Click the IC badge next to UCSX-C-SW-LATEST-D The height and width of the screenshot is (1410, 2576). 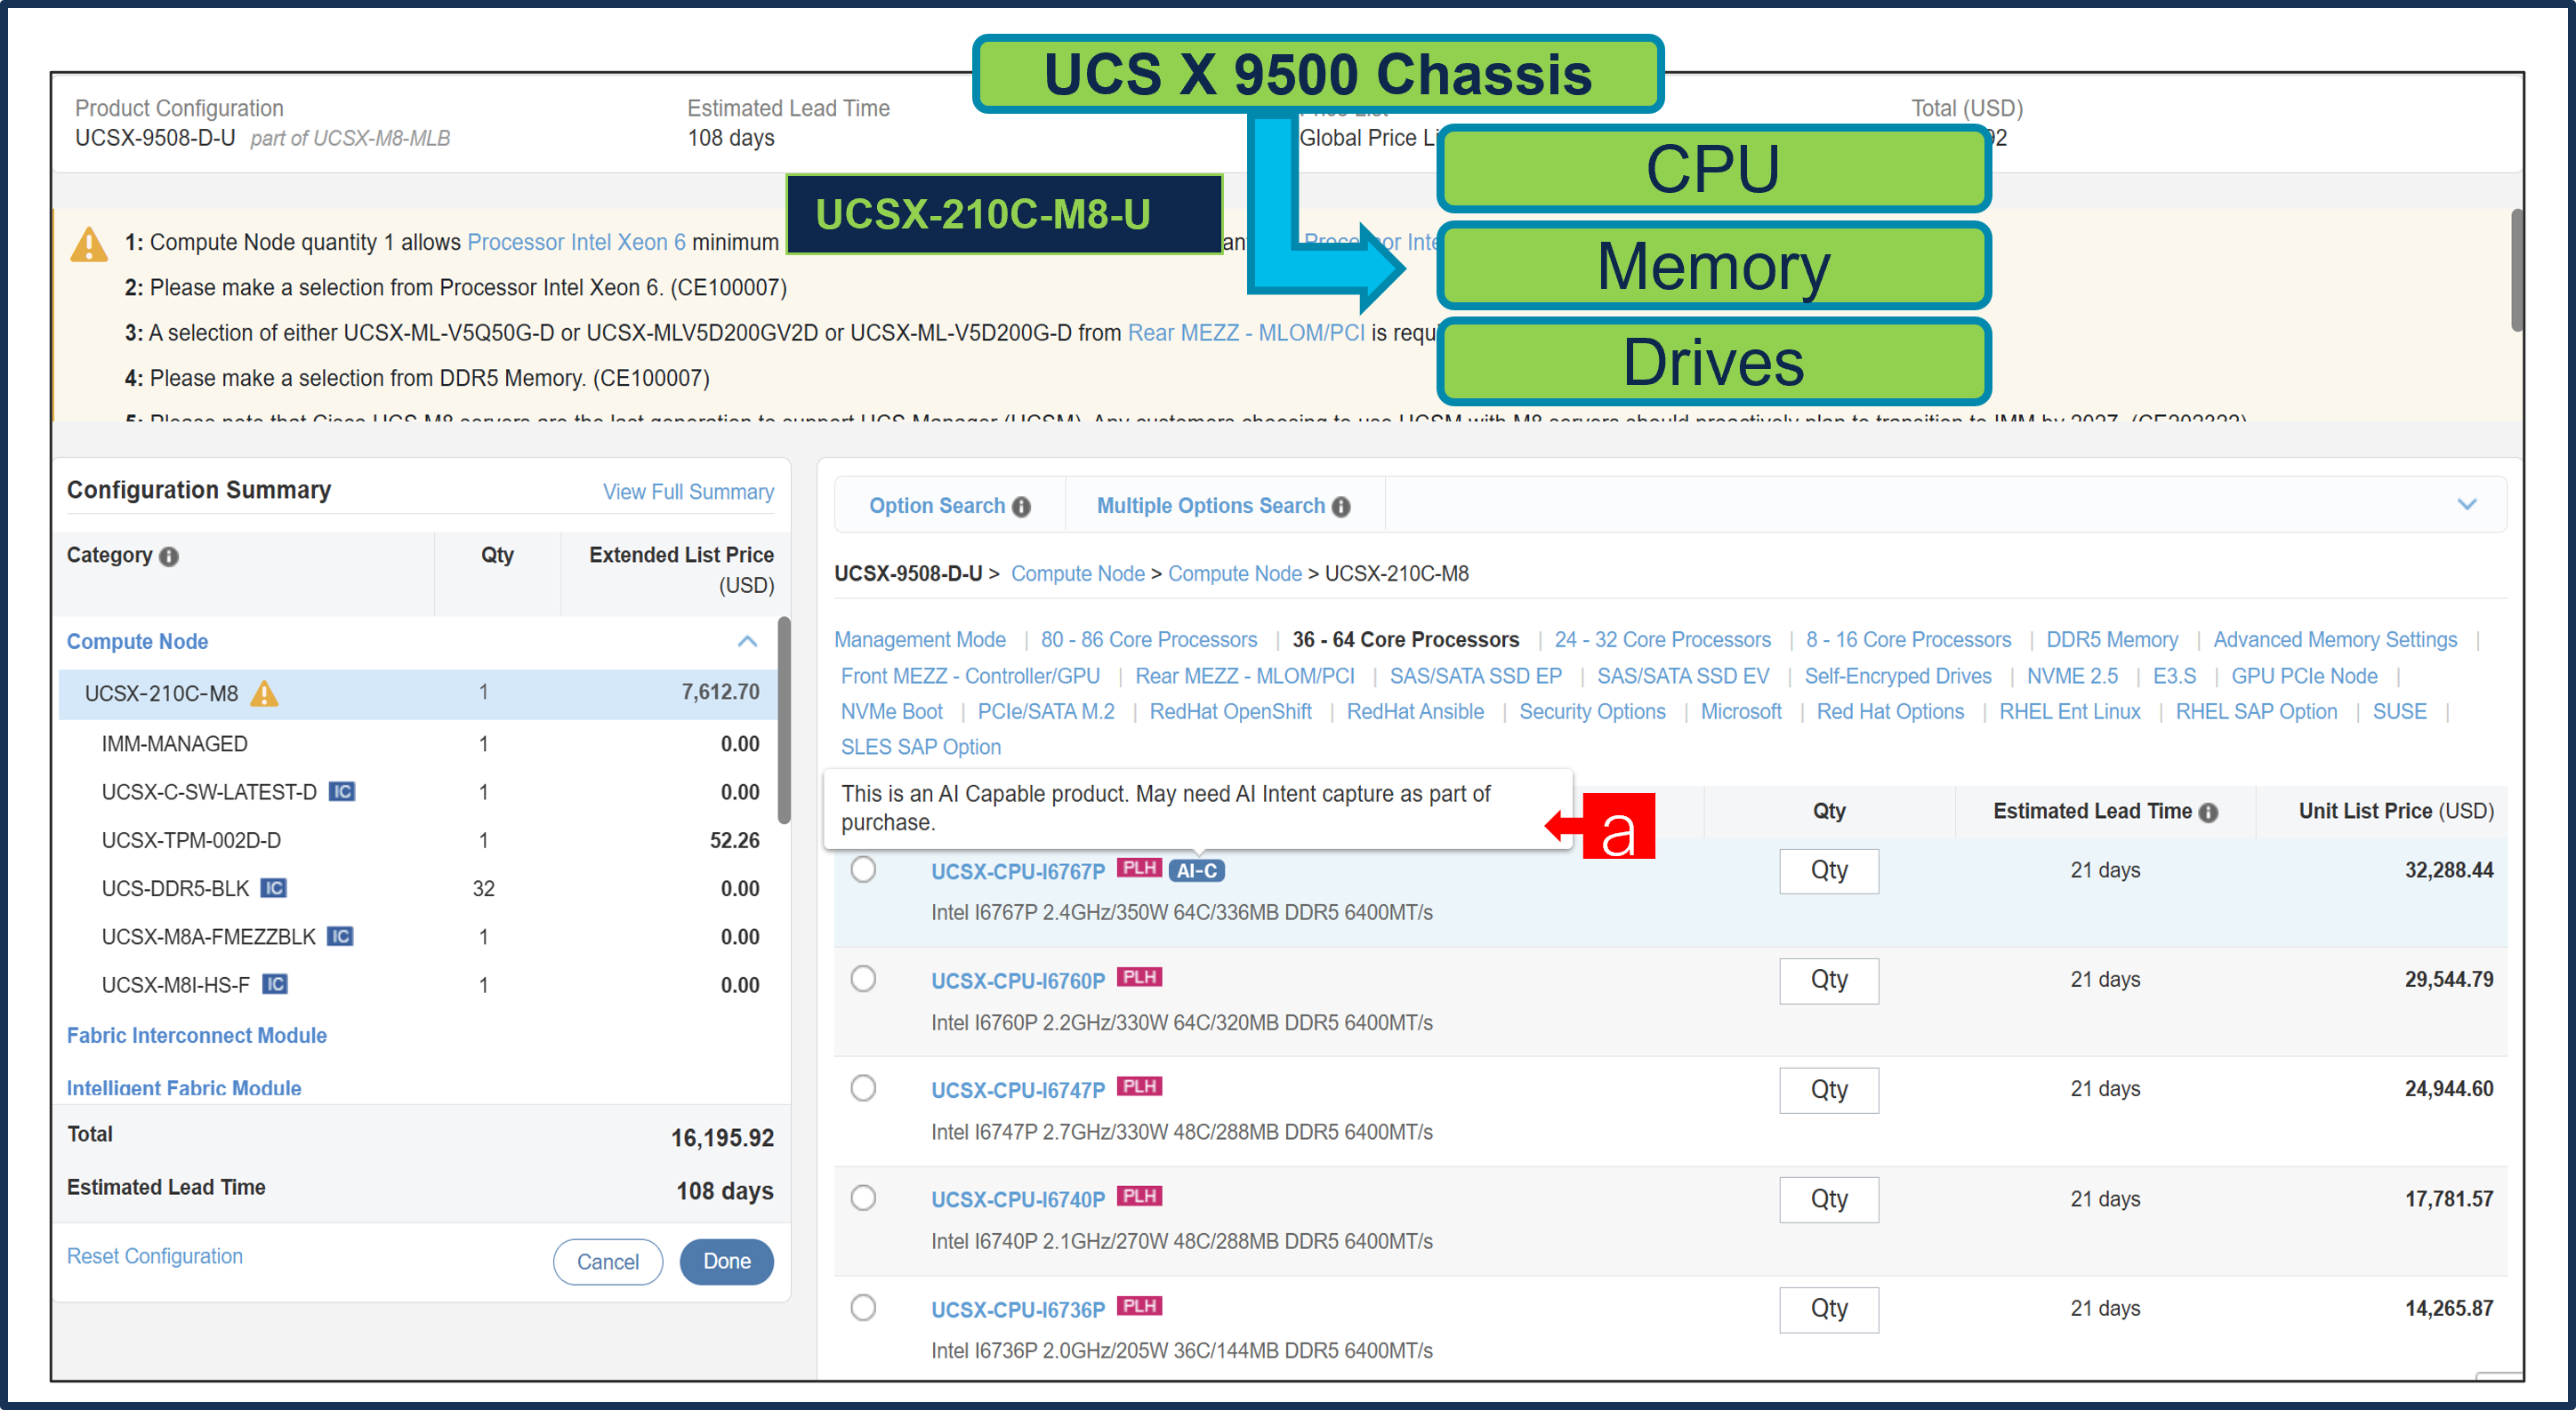[342, 791]
